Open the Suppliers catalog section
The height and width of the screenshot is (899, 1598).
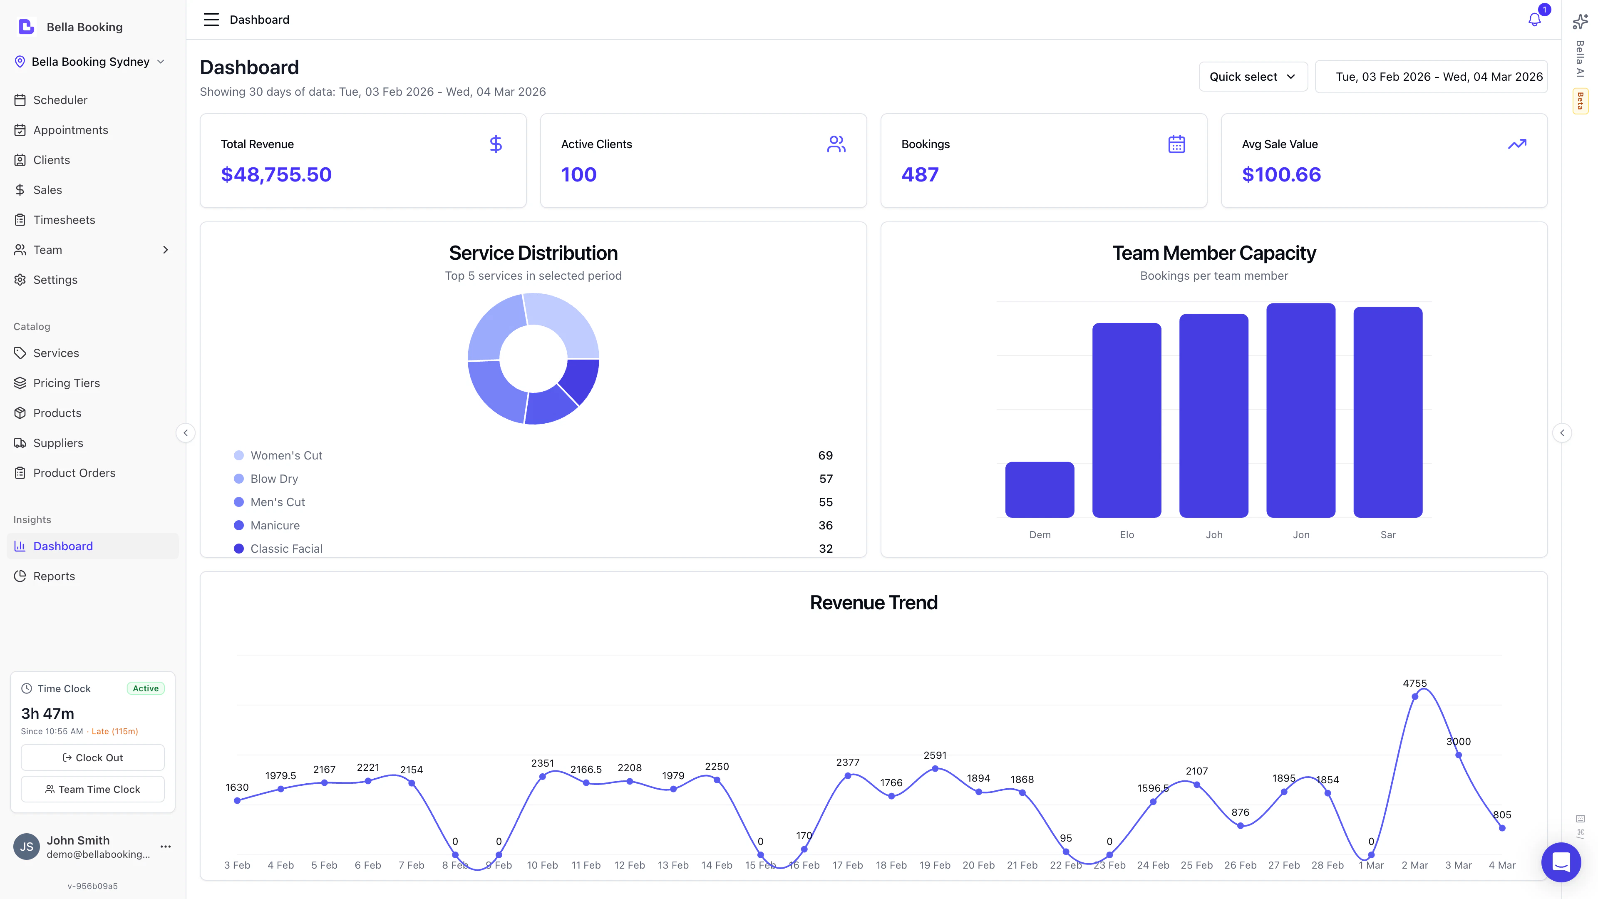point(58,442)
